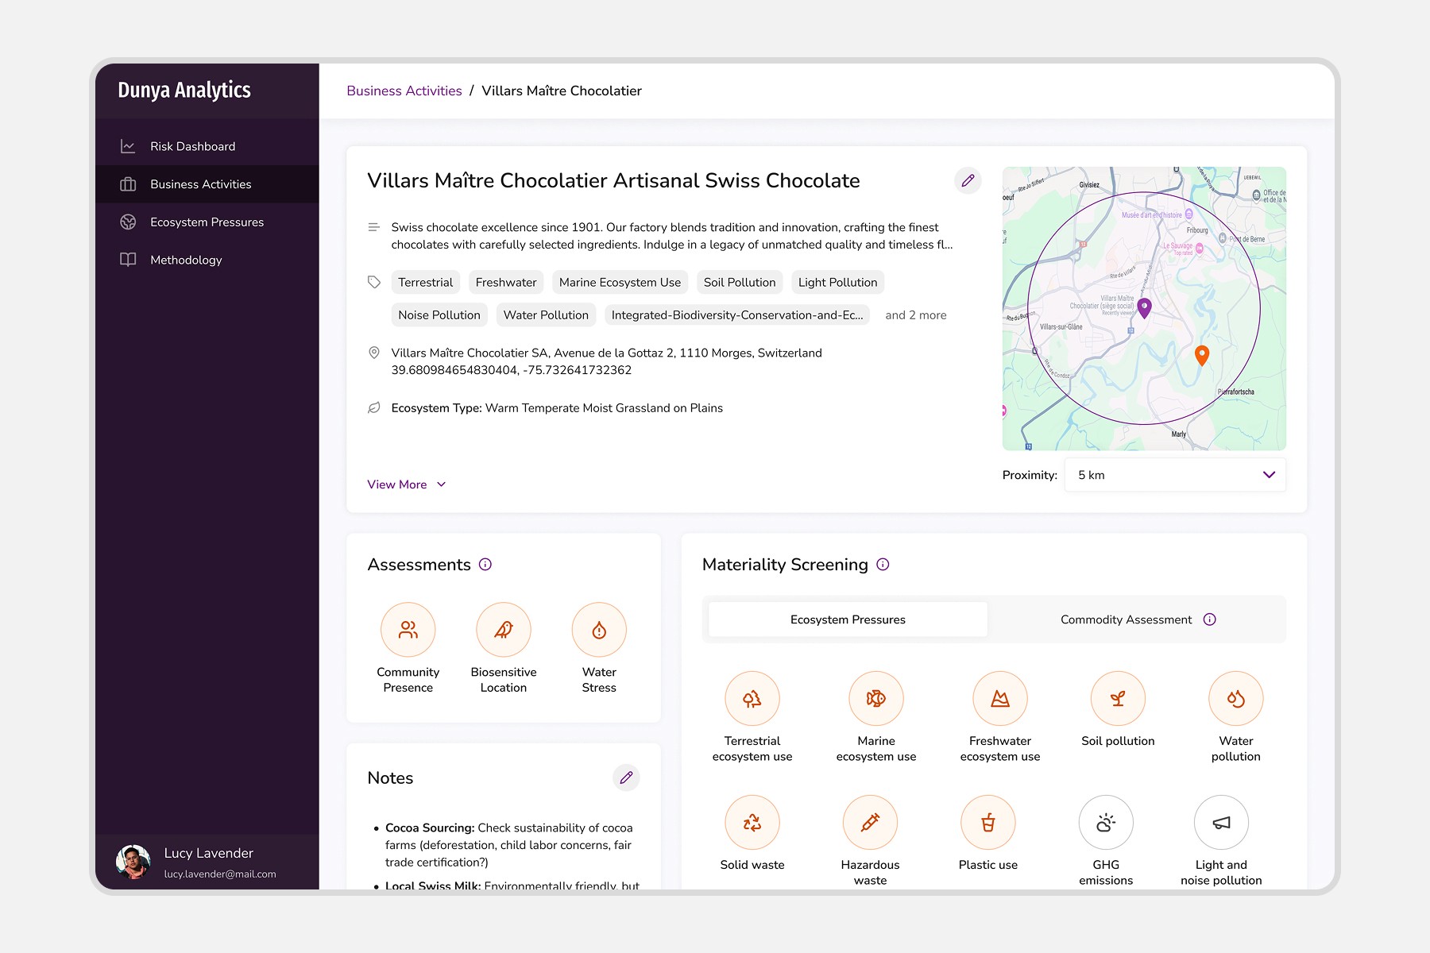Select the Soil pollution icon
The height and width of the screenshot is (953, 1430).
(1118, 699)
